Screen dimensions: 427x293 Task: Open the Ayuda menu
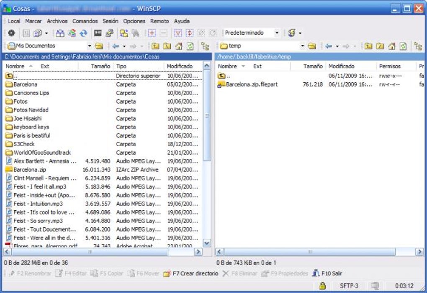[182, 21]
